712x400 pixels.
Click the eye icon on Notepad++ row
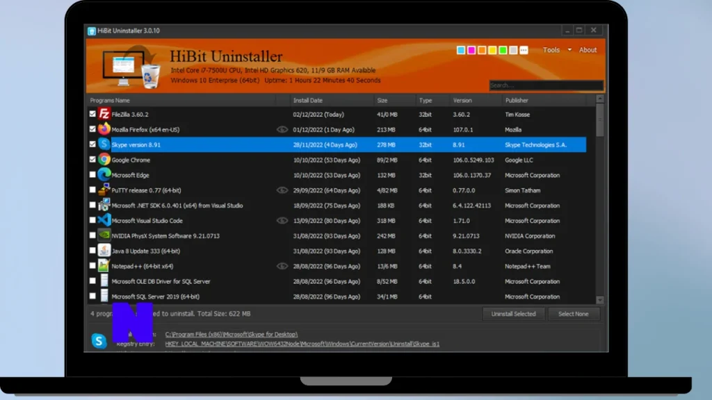point(282,266)
